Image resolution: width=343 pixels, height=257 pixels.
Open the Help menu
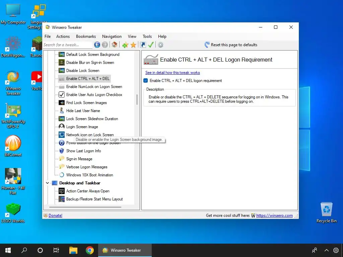pyautogui.click(x=162, y=36)
